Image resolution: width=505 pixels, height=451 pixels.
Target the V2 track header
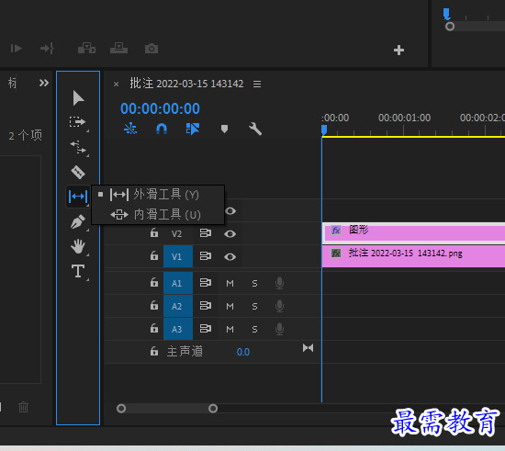[176, 233]
